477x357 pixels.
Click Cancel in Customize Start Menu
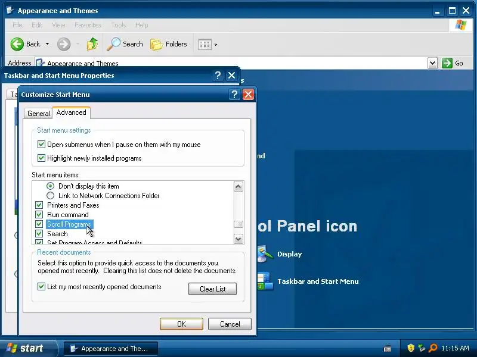coord(230,324)
